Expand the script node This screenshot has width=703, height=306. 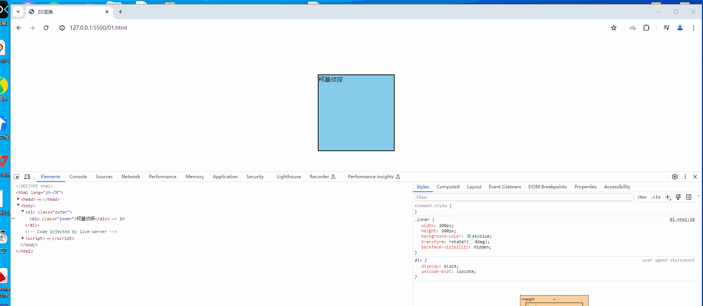23,238
